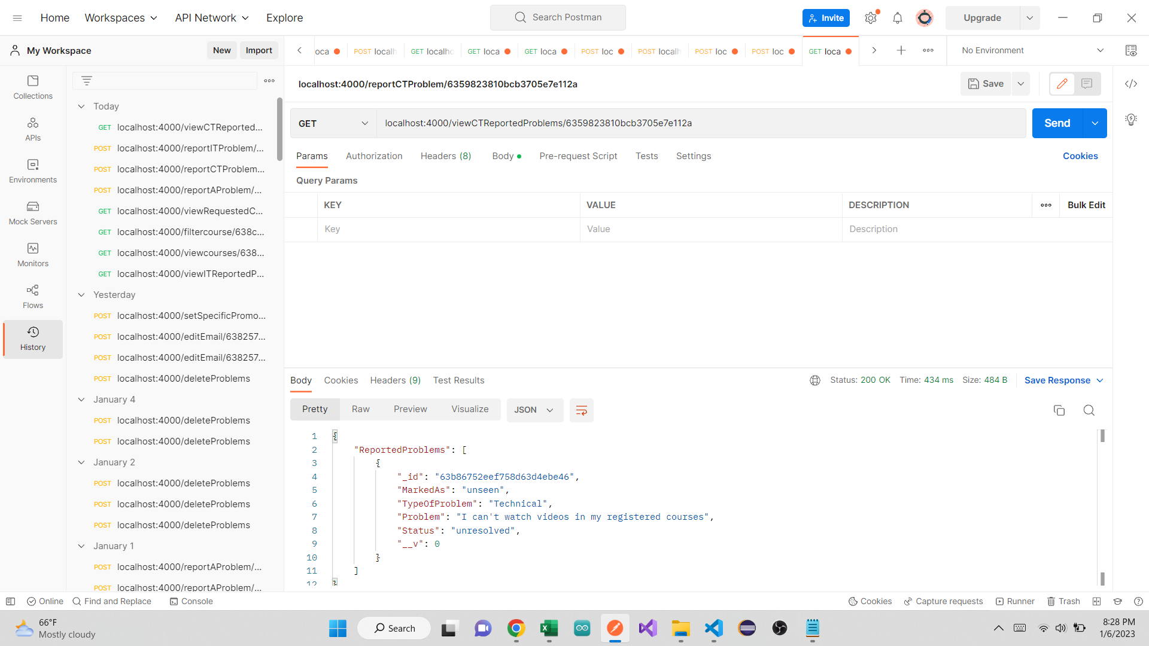1149x646 pixels.
Task: Open the Test Results tab
Action: pyautogui.click(x=458, y=380)
